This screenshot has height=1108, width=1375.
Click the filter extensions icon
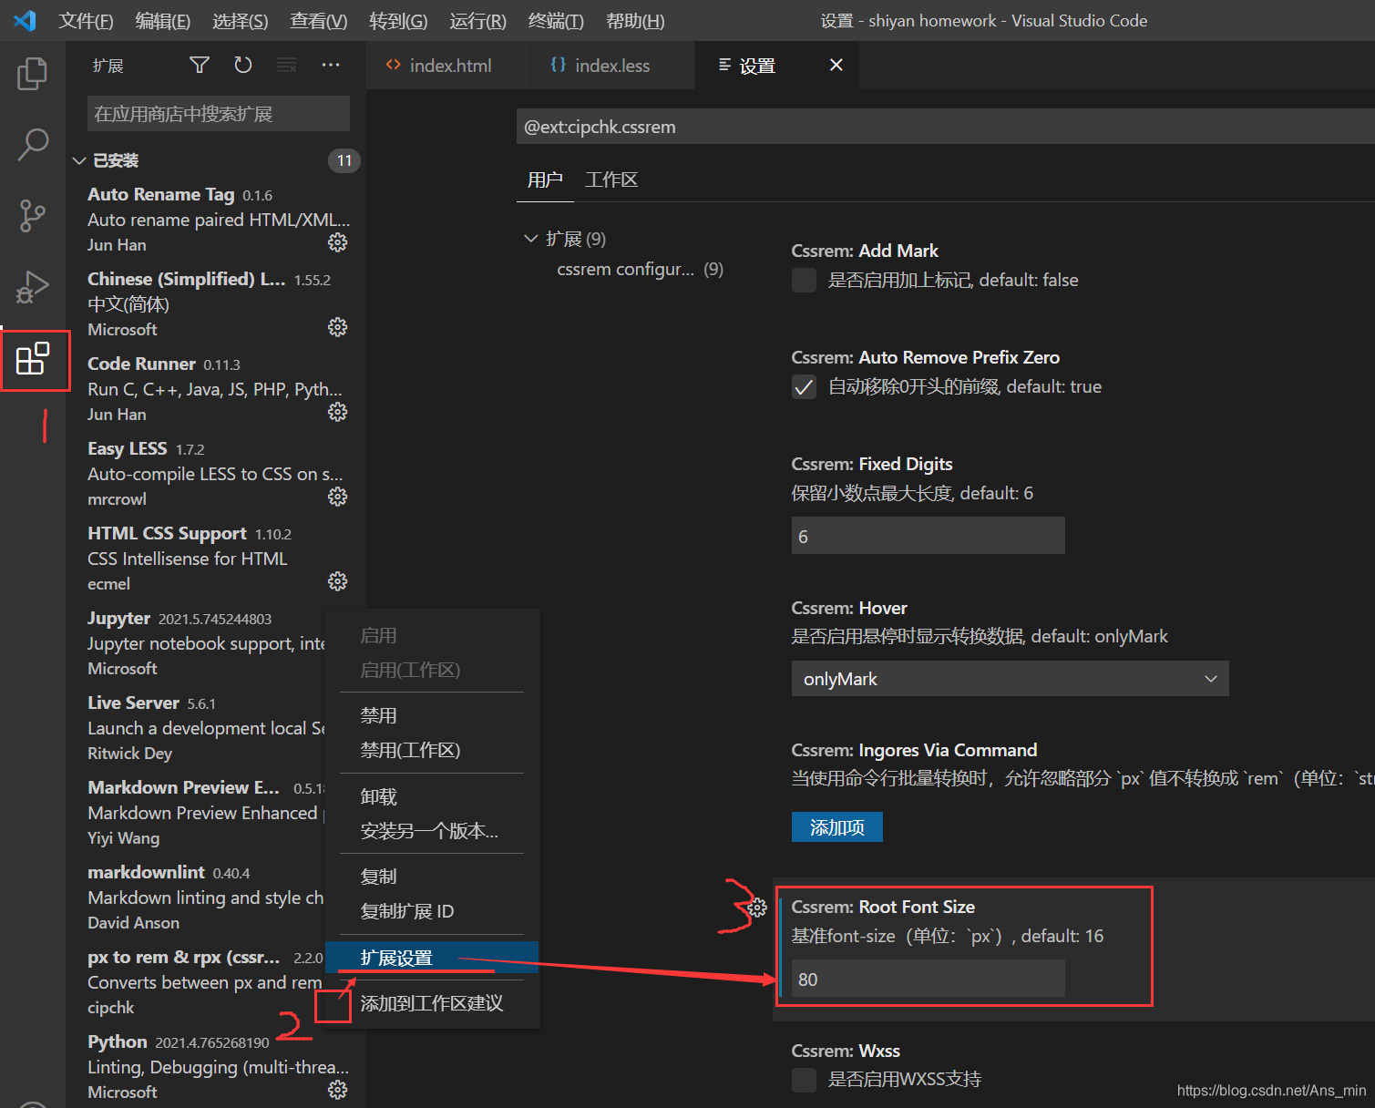pyautogui.click(x=200, y=65)
